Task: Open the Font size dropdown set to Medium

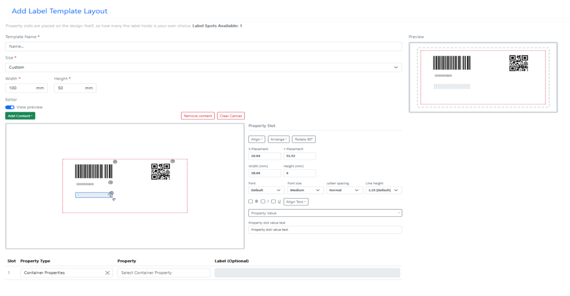Action: pos(306,190)
